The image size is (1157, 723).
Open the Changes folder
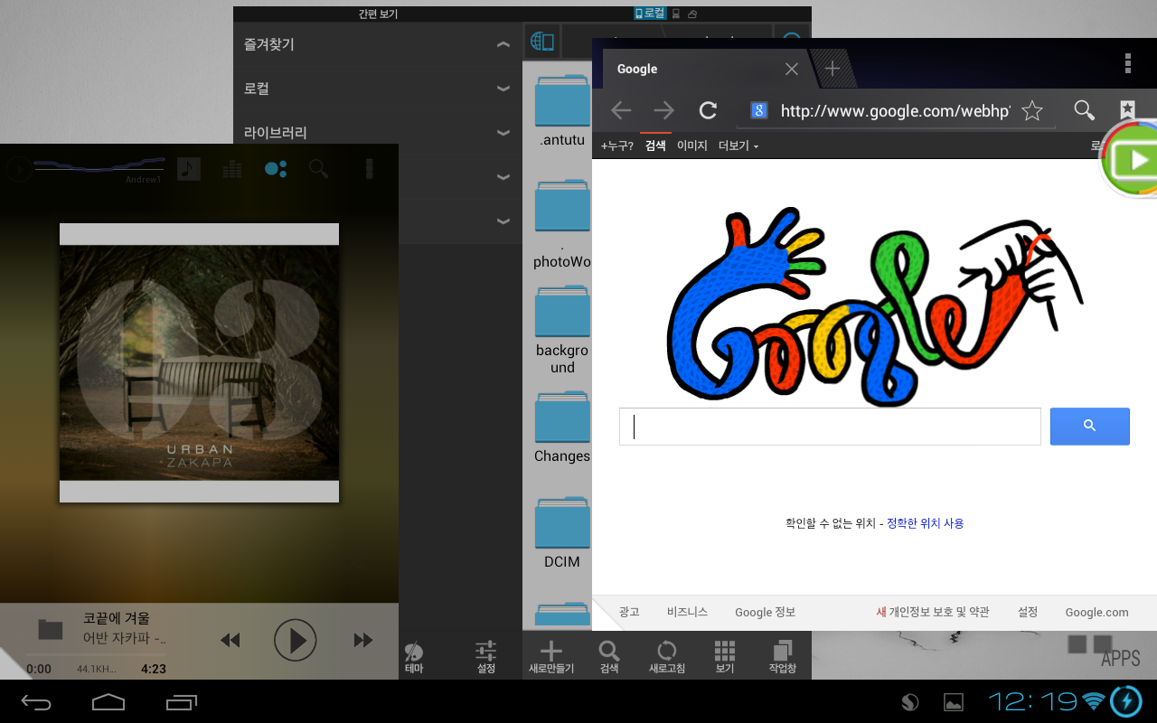561,427
